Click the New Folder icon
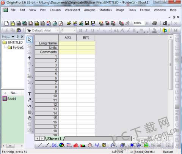This screenshot has width=182, height=154. [13, 23]
